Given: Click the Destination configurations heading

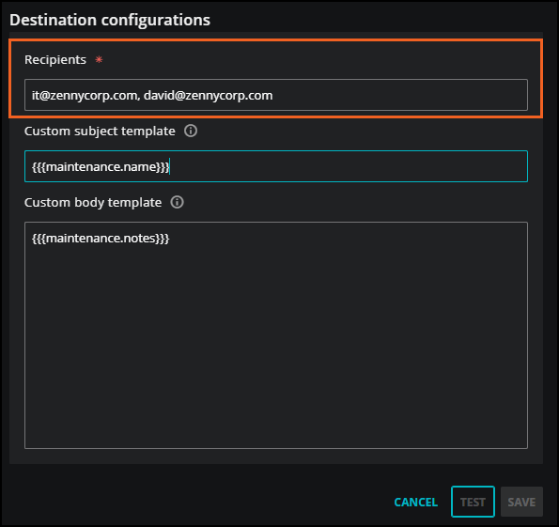Looking at the screenshot, I should point(110,20).
